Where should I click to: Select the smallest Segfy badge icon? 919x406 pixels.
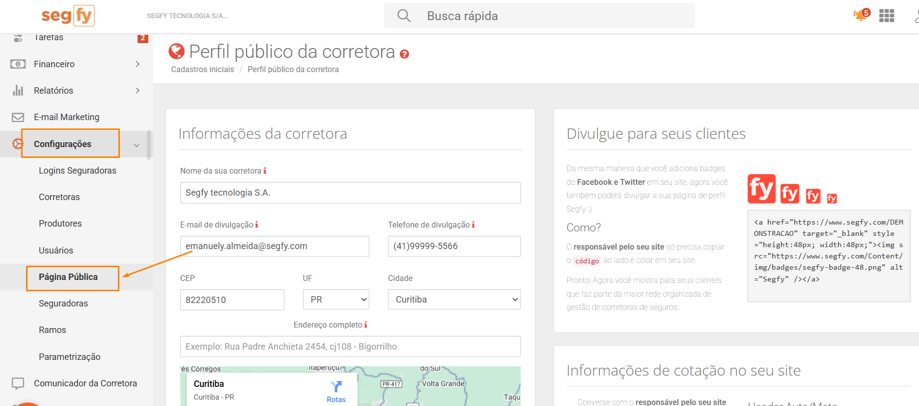(832, 198)
